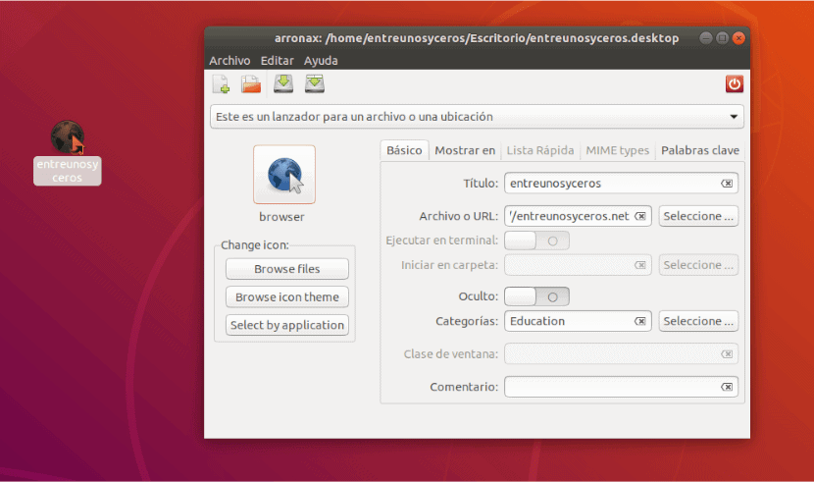Toggle the Ejecutar en terminal switch
Screen dimensions: 814x482
point(536,241)
